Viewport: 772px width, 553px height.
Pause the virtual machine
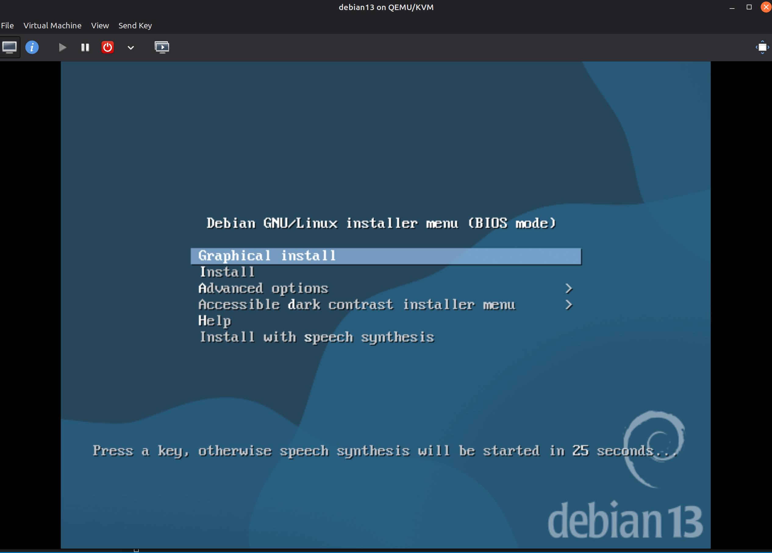pyautogui.click(x=85, y=47)
